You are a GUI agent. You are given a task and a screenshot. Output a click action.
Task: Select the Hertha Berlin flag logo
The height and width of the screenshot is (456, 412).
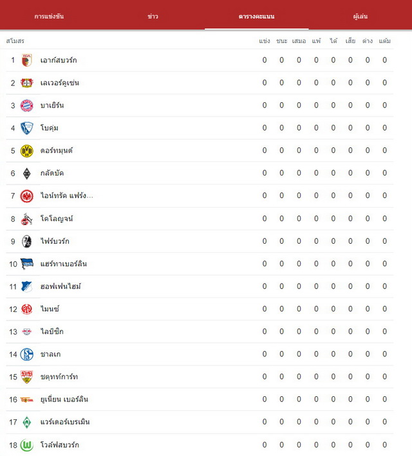27,264
